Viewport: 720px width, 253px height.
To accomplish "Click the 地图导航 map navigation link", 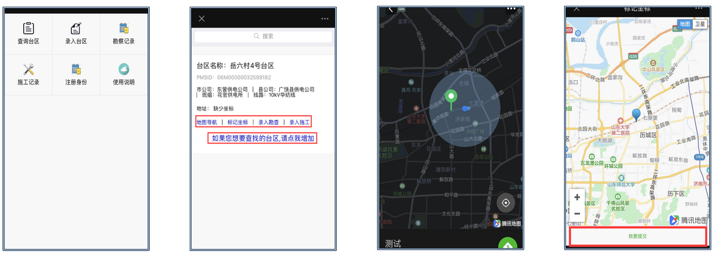I will [207, 122].
